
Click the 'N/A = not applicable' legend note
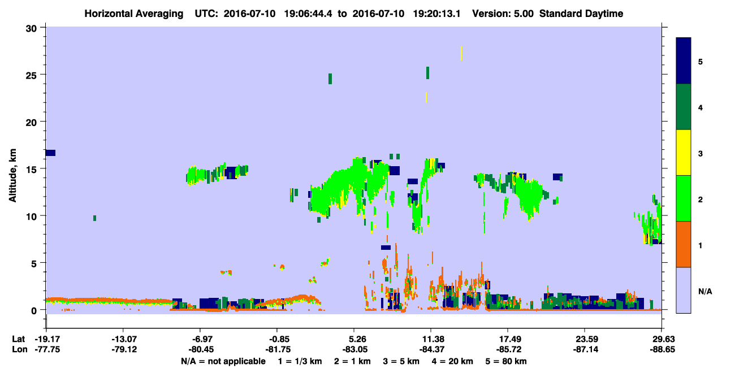point(223,361)
